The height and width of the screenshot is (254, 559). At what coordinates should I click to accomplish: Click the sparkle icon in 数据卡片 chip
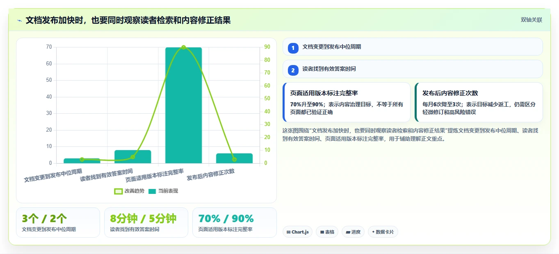[373, 232]
